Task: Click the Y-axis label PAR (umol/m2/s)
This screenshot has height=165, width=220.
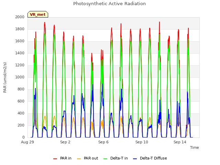Action: click(5, 77)
